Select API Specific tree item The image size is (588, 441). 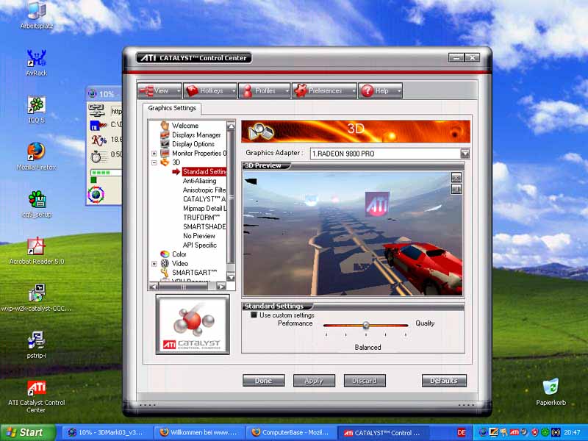coord(200,245)
